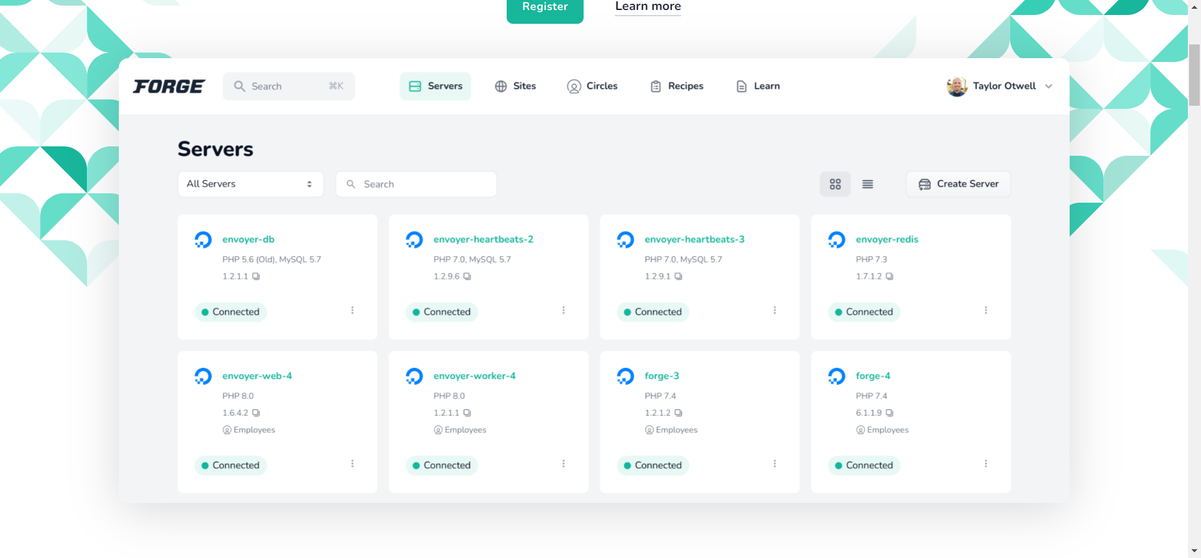Click the magnifier icon in navigation search
Viewport: 1201px width, 558px height.
tap(239, 86)
